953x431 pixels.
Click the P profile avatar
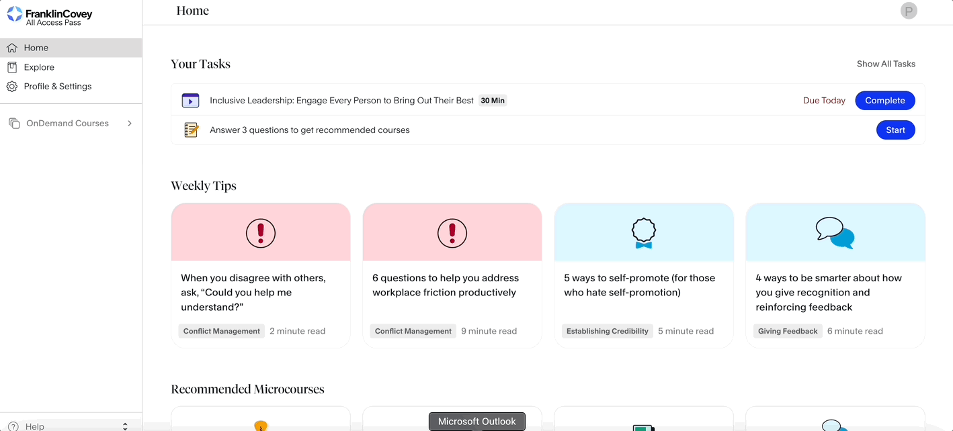[x=909, y=10]
